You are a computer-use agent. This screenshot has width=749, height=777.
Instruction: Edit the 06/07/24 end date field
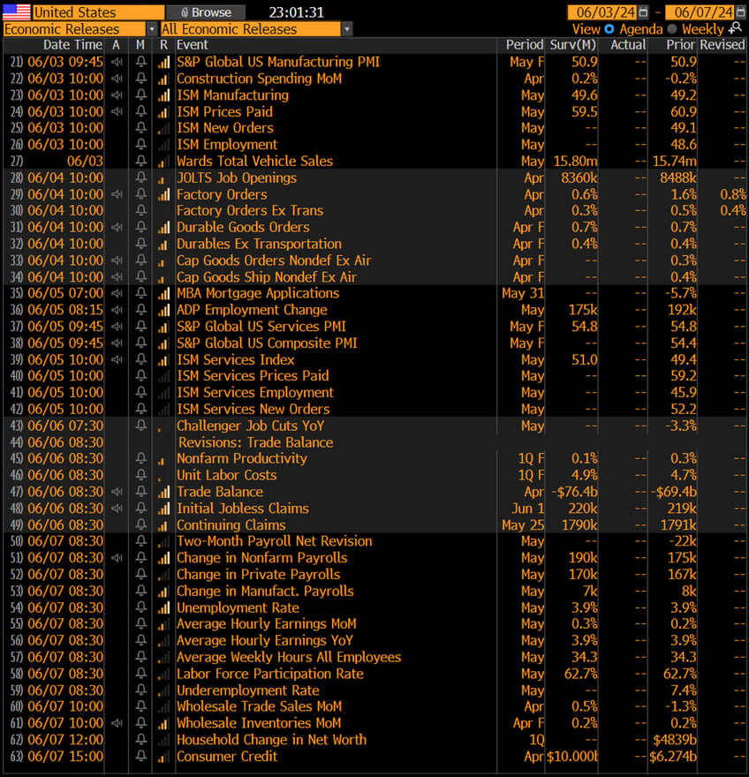pos(700,11)
